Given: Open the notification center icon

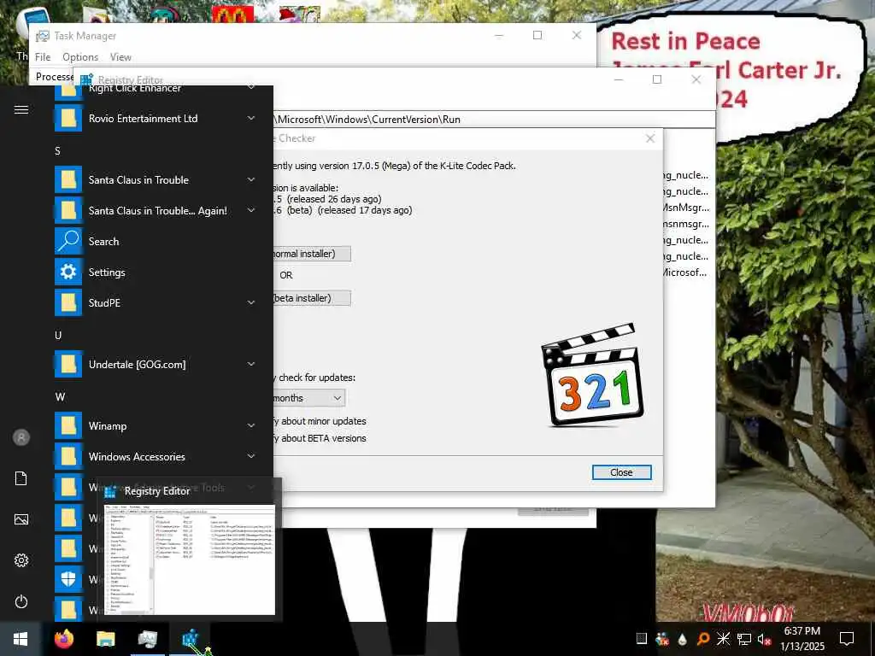Looking at the screenshot, I should [x=847, y=639].
